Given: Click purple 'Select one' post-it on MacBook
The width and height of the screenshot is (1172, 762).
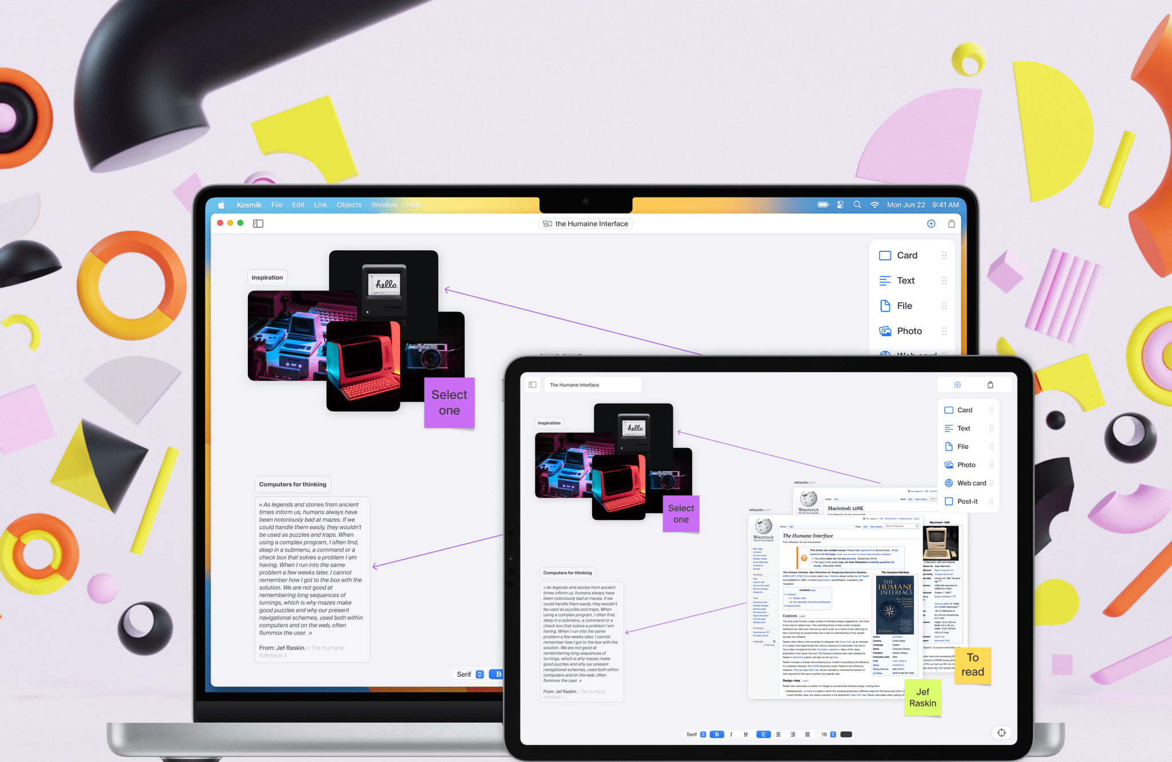Looking at the screenshot, I should (449, 402).
